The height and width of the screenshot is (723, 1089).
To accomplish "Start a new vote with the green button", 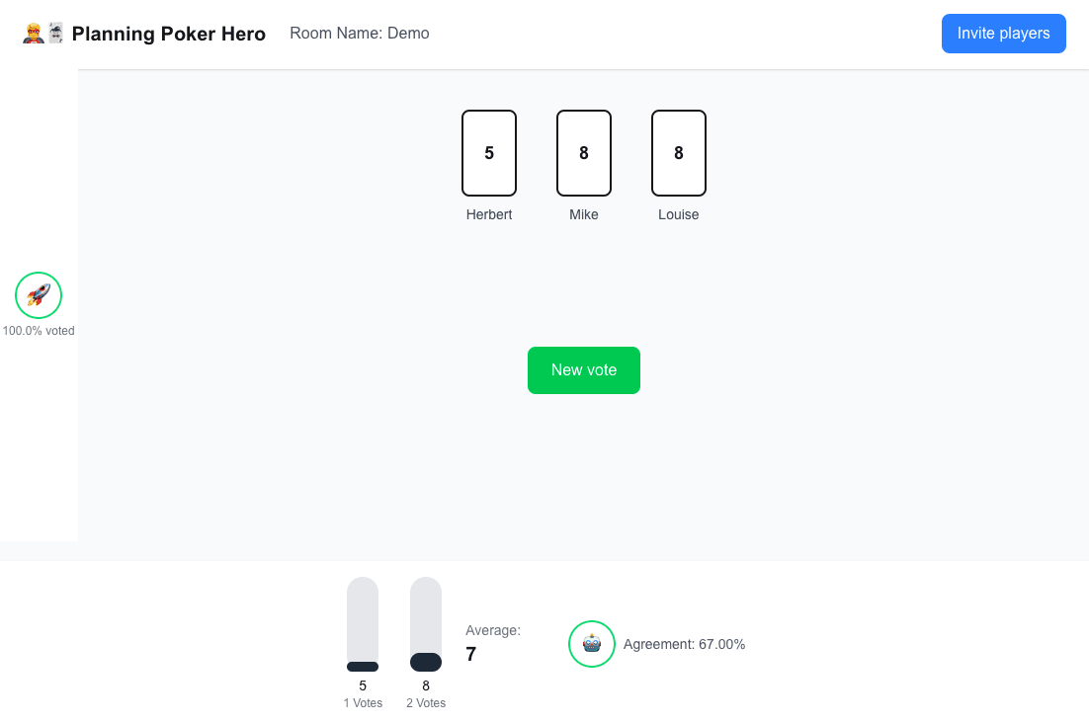I will [x=583, y=370].
